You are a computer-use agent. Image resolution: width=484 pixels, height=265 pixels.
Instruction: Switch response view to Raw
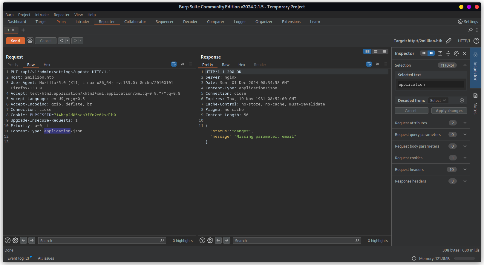226,65
